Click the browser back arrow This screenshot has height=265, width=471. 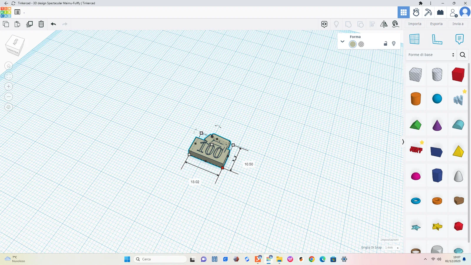[6, 3]
